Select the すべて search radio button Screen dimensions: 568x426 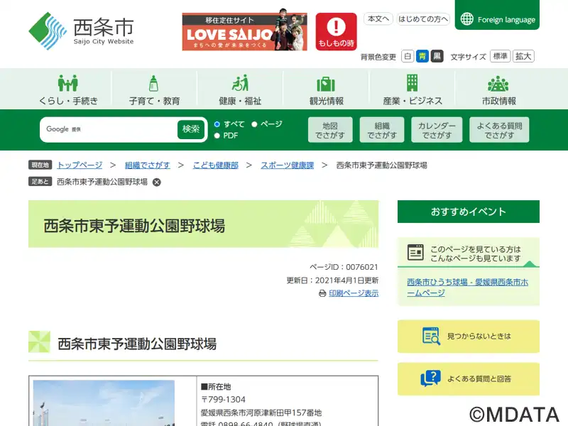pos(217,124)
